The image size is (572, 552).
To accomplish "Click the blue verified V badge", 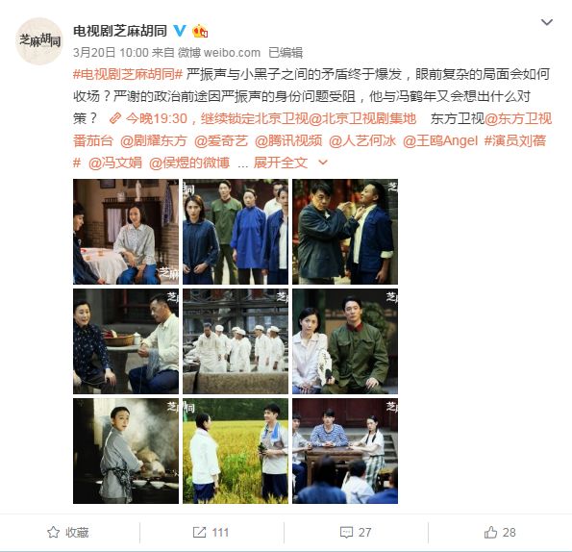I will (179, 31).
